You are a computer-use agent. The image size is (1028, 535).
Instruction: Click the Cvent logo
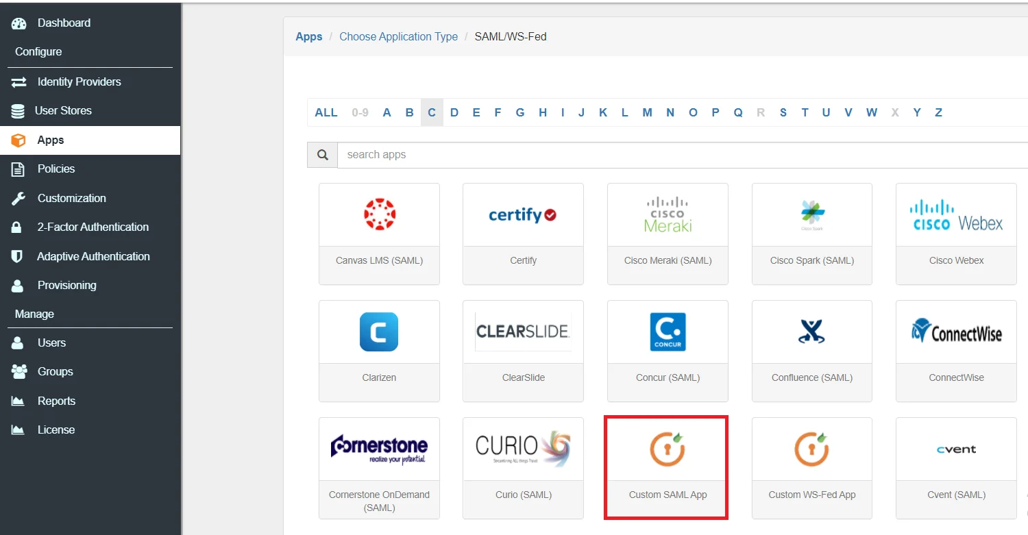point(956,449)
